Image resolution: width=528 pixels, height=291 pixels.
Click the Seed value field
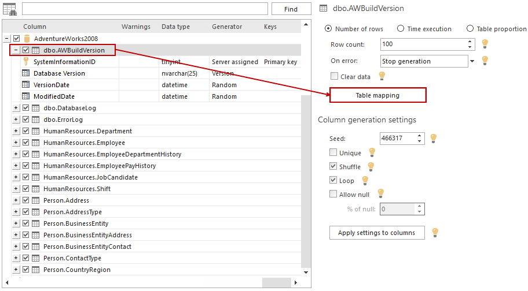tap(398, 139)
